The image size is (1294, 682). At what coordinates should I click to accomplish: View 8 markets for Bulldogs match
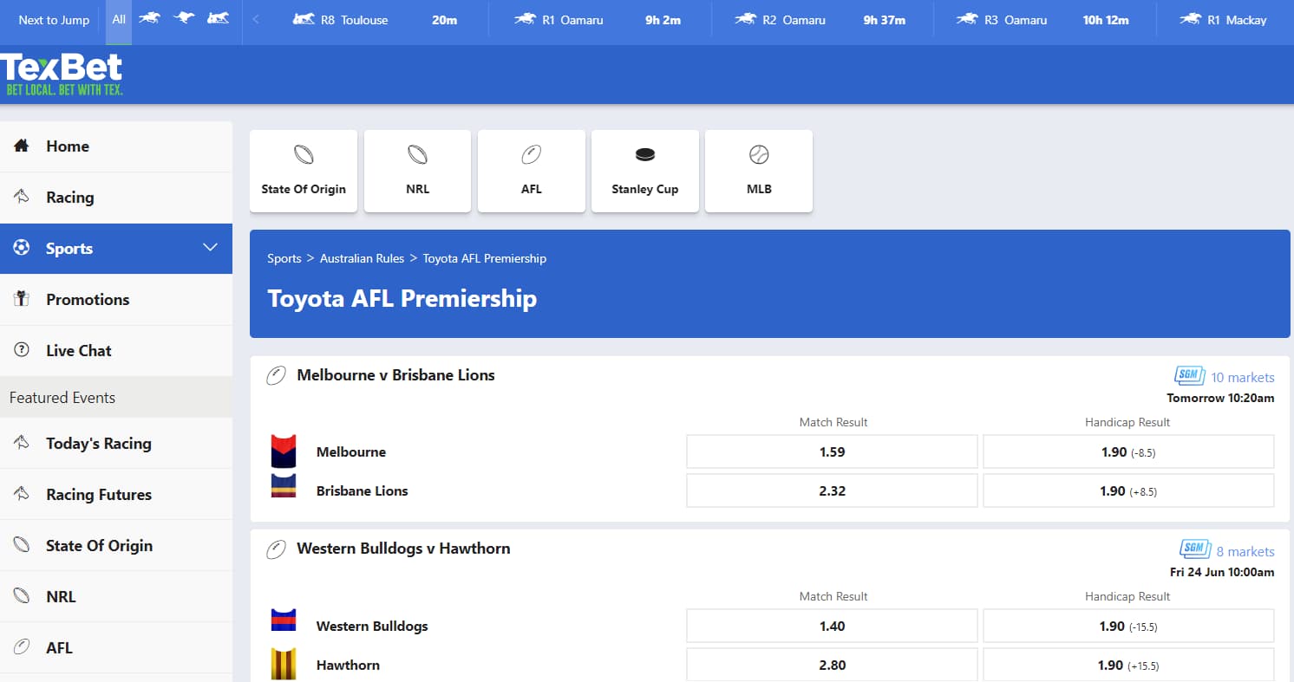1245,551
